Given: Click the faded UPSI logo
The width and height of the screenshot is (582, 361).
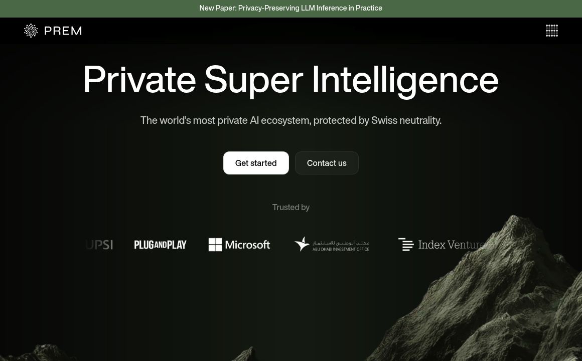Looking at the screenshot, I should pyautogui.click(x=99, y=245).
